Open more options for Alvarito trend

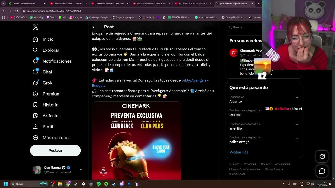coord(296,97)
